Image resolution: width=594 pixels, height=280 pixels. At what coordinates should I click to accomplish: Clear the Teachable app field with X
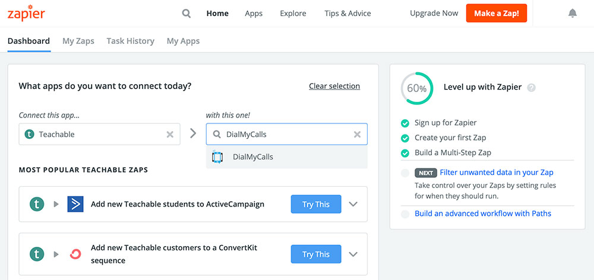(x=170, y=135)
